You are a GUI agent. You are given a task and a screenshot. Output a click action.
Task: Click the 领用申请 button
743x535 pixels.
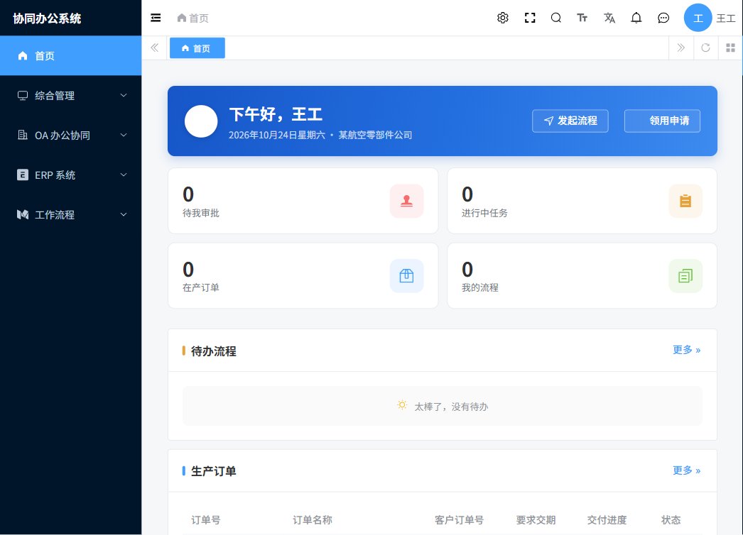662,121
